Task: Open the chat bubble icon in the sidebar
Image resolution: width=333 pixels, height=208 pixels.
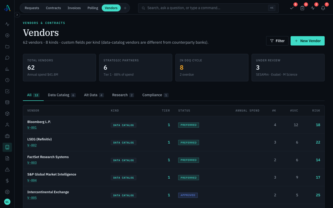Action: [x=7, y=58]
